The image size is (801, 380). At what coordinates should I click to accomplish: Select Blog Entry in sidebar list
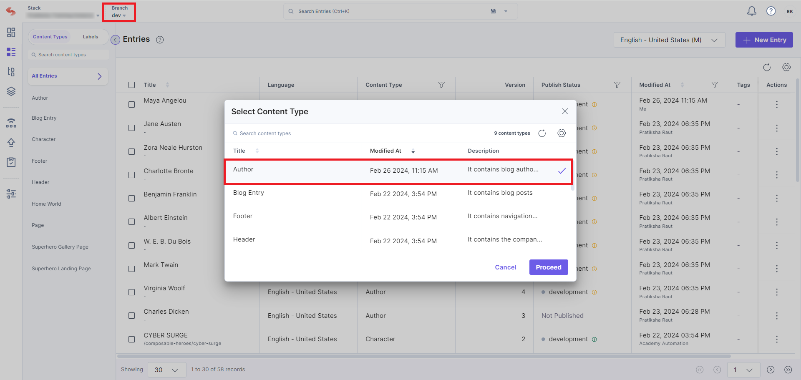click(44, 118)
